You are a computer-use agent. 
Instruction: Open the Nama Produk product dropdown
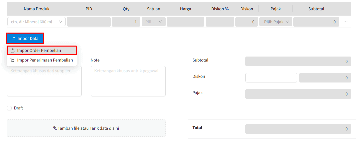pos(37,22)
